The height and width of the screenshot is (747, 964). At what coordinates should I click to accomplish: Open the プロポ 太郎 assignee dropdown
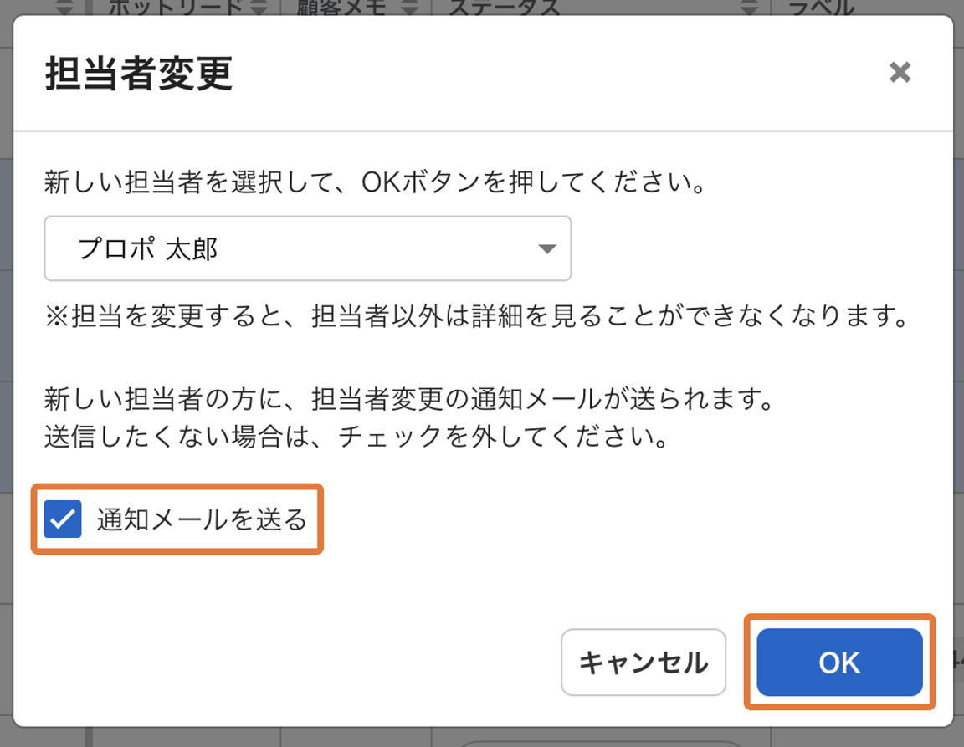tap(307, 248)
